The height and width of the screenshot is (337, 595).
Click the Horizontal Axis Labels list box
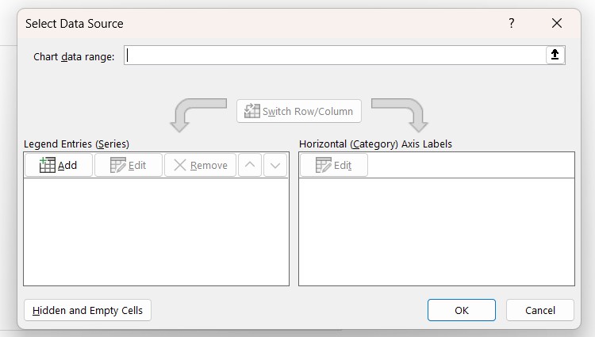pyautogui.click(x=437, y=232)
